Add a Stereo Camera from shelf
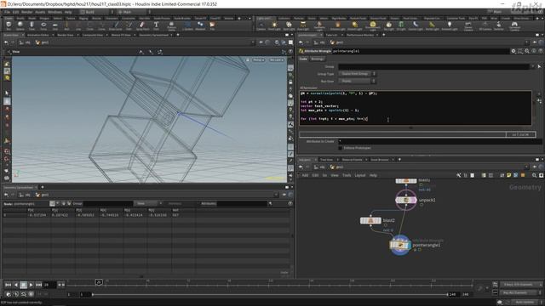Image resolution: width=545 pixels, height=306 pixels. click(x=468, y=25)
